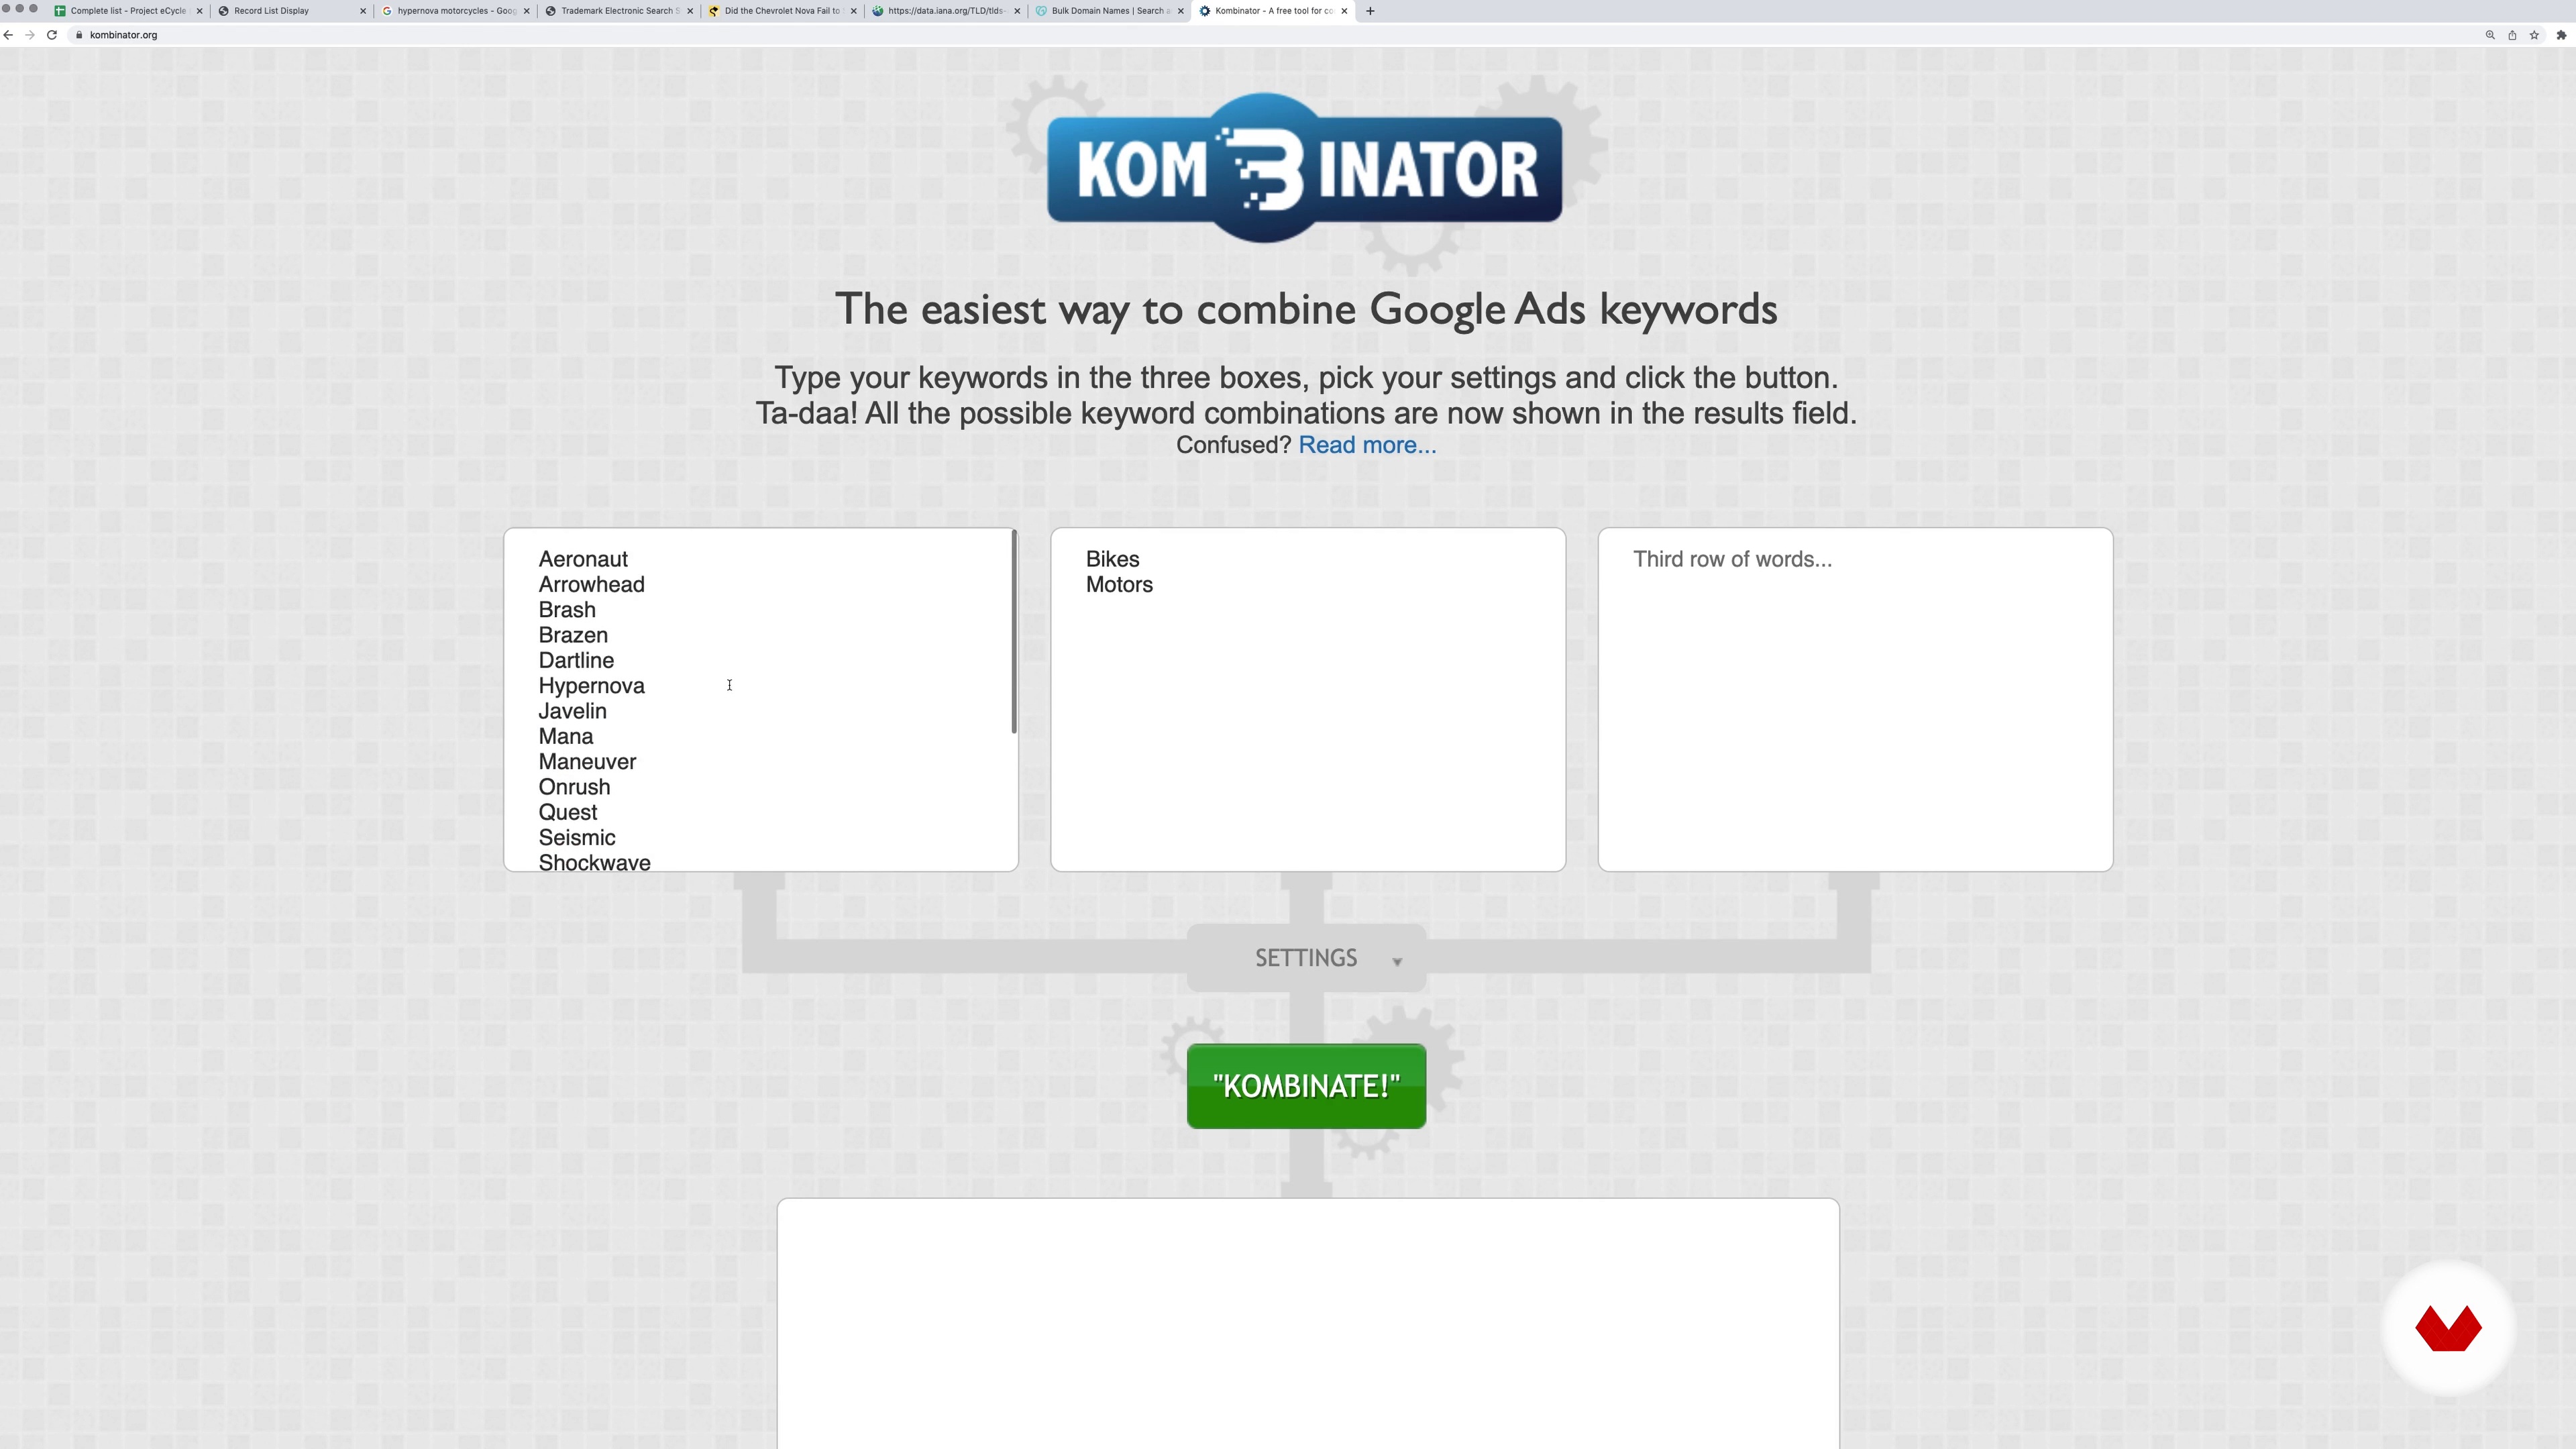
Task: Expand the SETTINGS dropdown
Action: [x=1306, y=958]
